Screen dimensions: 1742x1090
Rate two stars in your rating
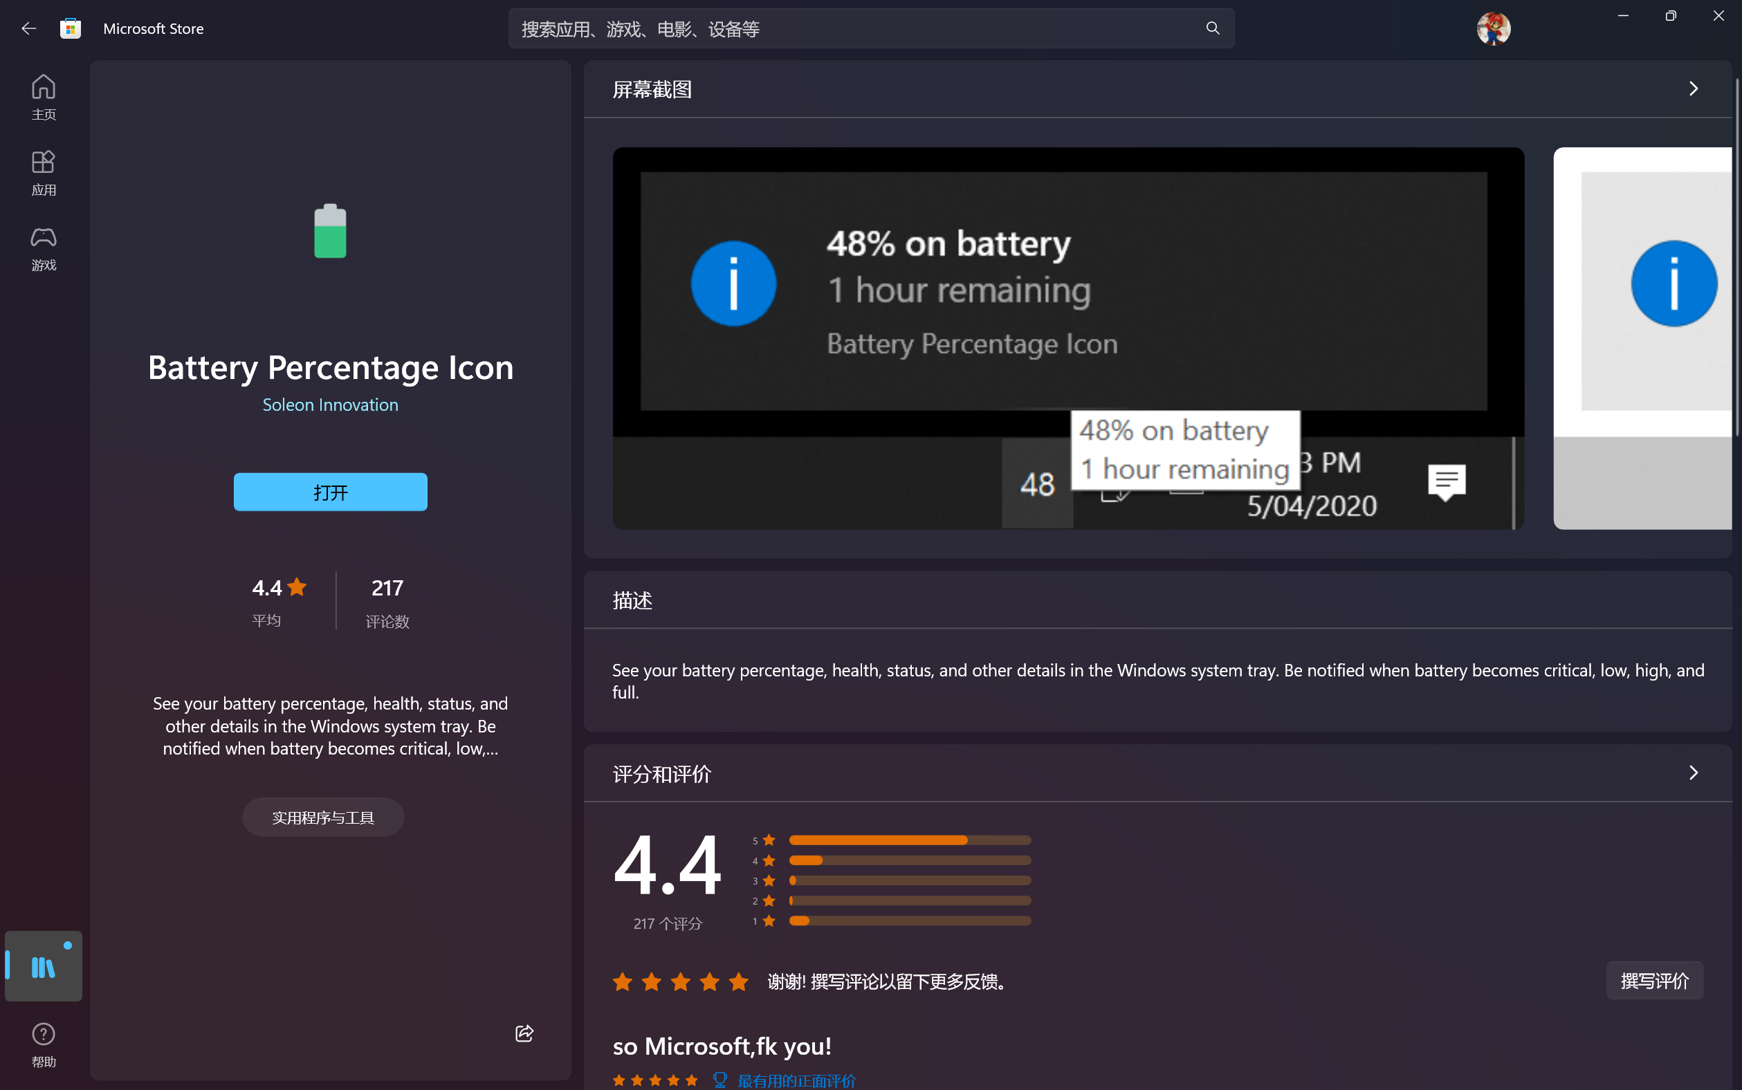click(651, 981)
